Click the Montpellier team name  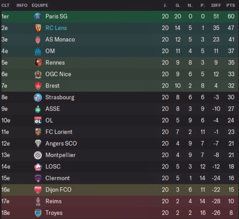[60, 155]
